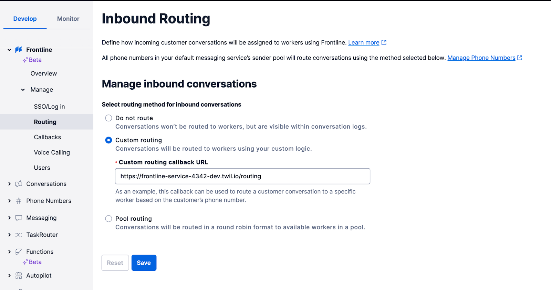Click the 'Manage inbound conversations' heading
The image size is (551, 290).
point(179,84)
